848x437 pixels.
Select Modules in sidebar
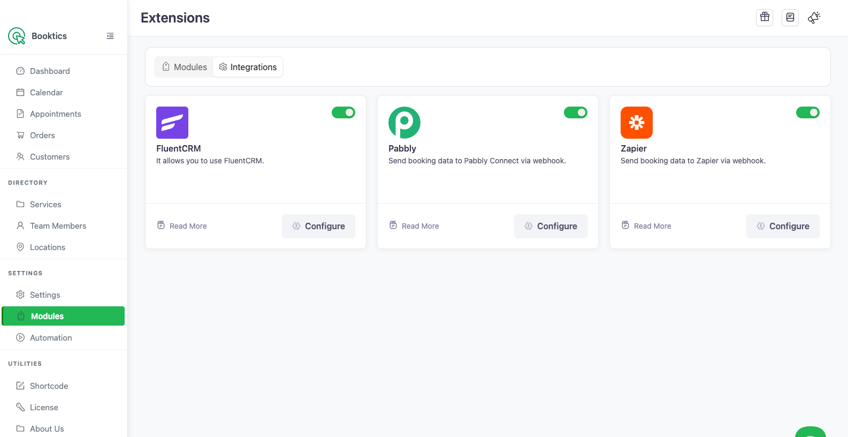[x=63, y=316]
